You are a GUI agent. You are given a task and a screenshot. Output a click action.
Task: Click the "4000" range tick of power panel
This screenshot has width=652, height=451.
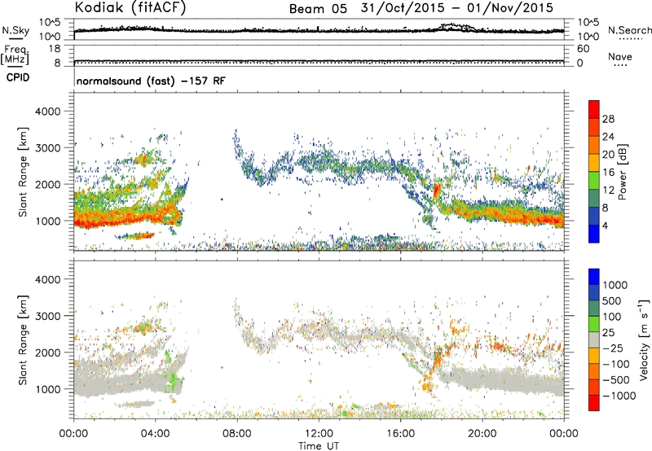pos(48,112)
